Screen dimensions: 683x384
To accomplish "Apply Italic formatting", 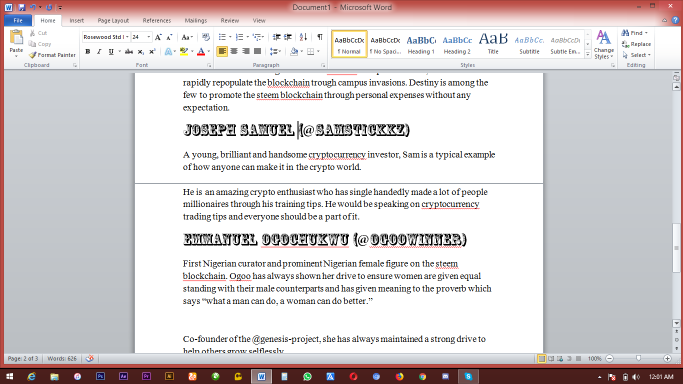I will [98, 51].
